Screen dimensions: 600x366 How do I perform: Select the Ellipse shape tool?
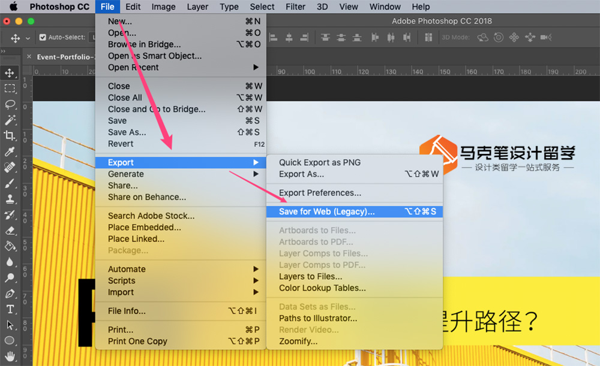[10, 340]
